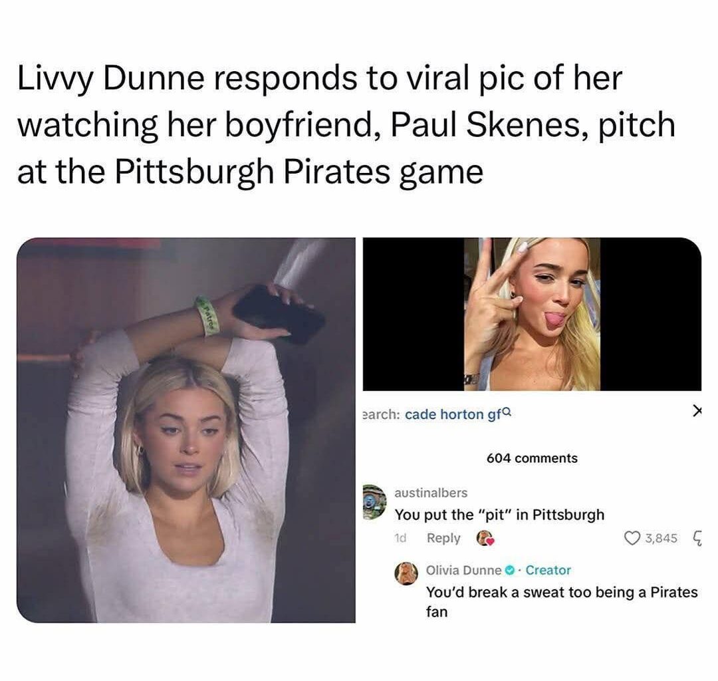Click the Creator label on the reply
The image size is (718, 681).
tap(548, 570)
